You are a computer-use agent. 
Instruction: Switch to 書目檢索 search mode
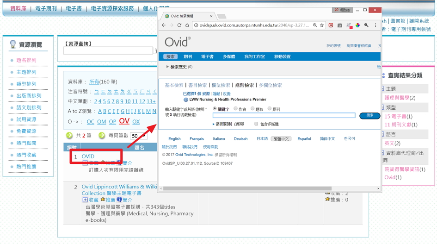pos(197,85)
